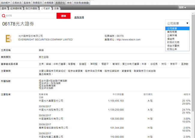Open the 進階搜尋 link

pos(79,17)
